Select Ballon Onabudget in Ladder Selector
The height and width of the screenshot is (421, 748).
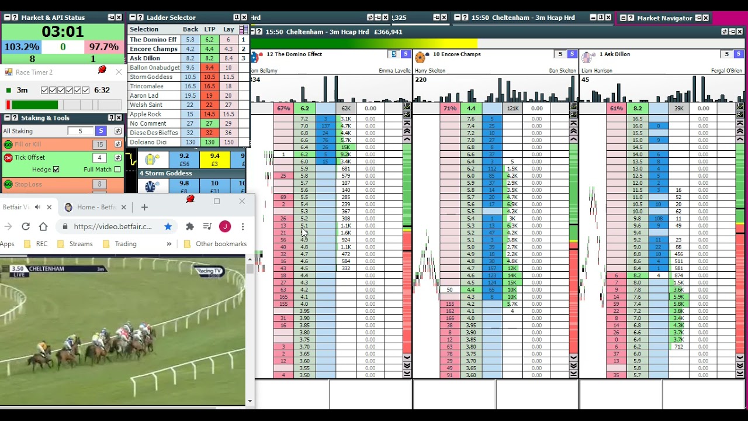point(155,68)
